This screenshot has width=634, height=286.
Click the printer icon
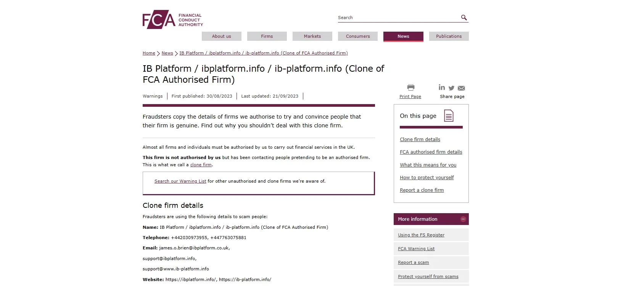[x=410, y=87]
